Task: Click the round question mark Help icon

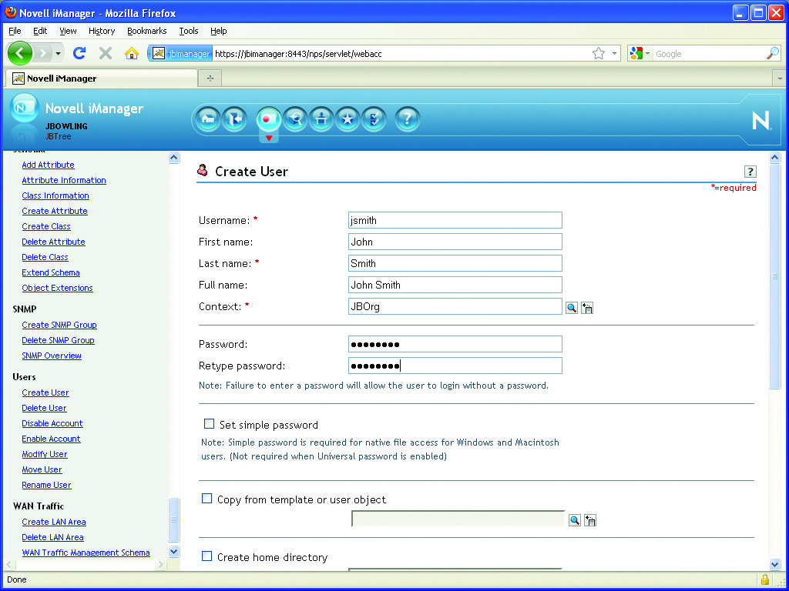Action: coord(408,119)
